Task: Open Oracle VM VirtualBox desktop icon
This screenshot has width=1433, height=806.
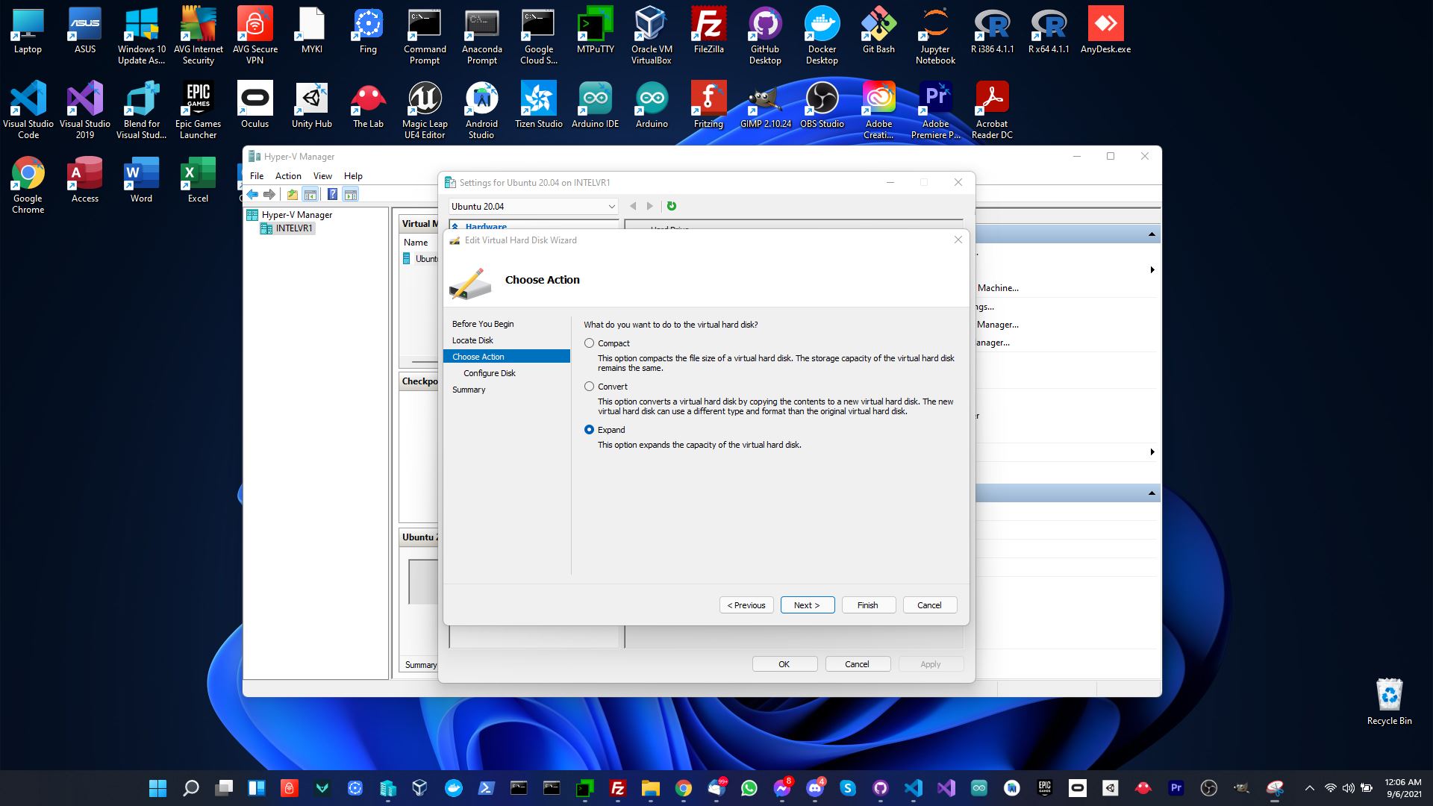Action: tap(652, 35)
